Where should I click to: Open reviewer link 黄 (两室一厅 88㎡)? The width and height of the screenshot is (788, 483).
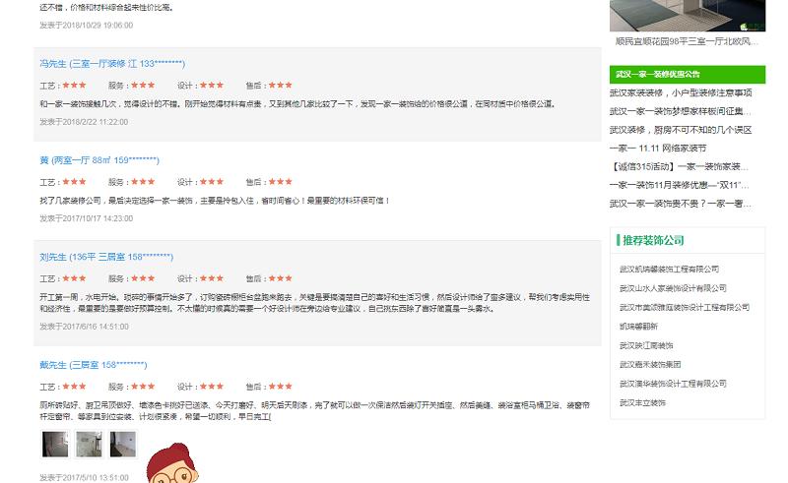point(99,160)
